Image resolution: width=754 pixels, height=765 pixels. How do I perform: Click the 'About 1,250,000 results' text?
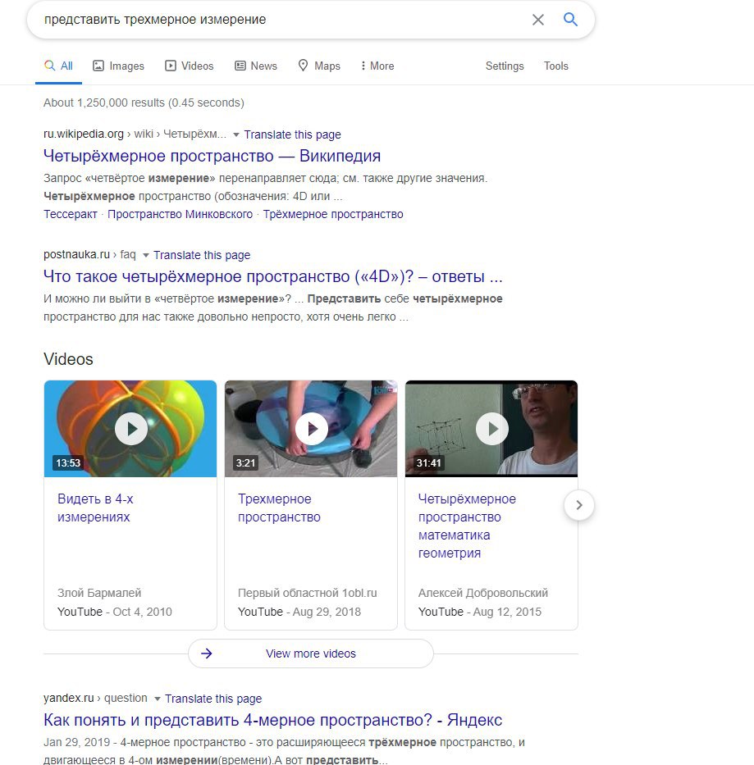click(144, 103)
